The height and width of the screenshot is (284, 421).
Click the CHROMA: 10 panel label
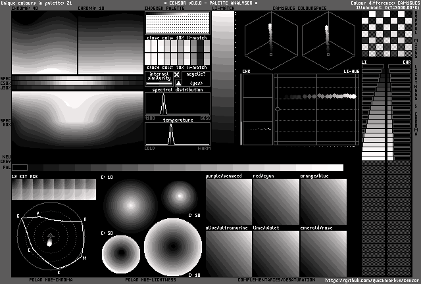(91, 9)
